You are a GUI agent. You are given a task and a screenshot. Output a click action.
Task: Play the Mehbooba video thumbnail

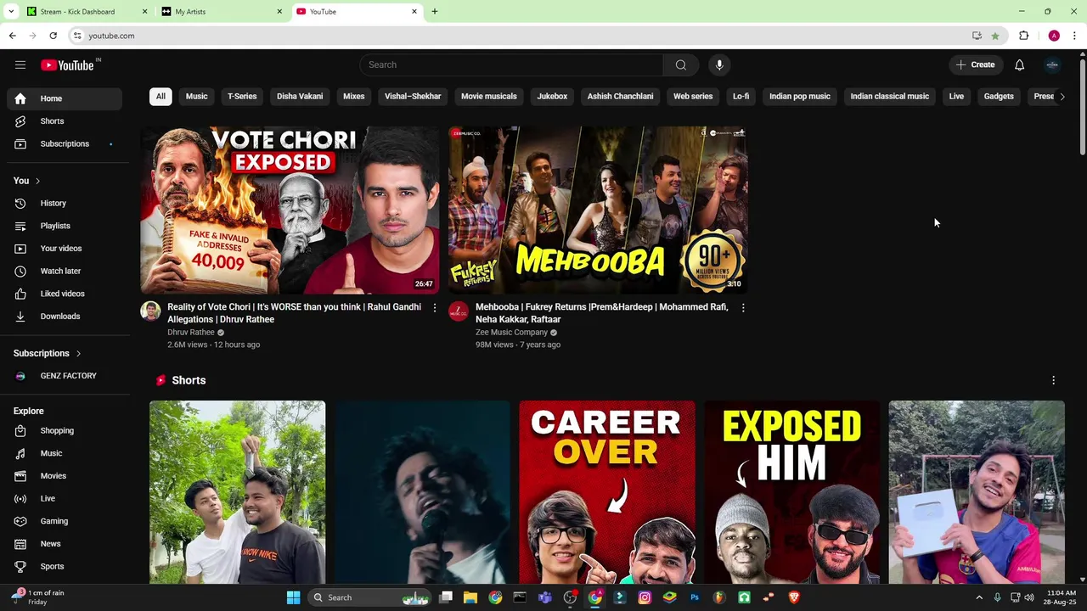point(598,210)
